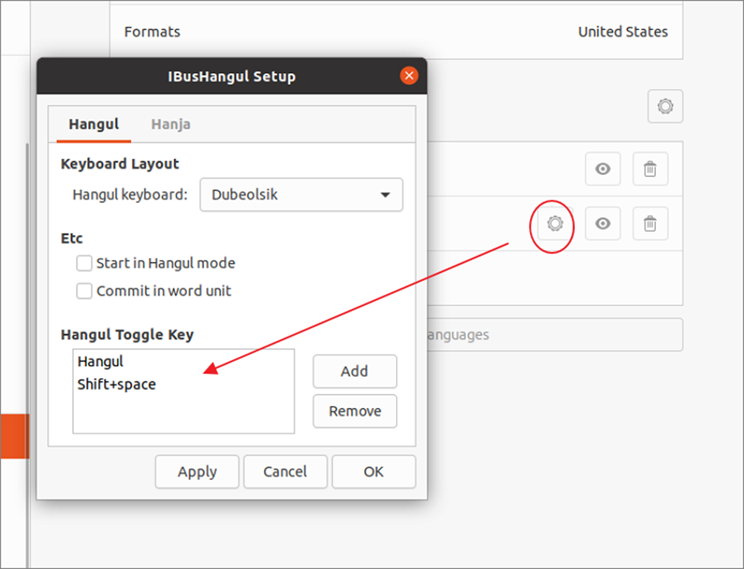Open the Hanja tab
Viewport: 744px width, 569px height.
pos(171,124)
